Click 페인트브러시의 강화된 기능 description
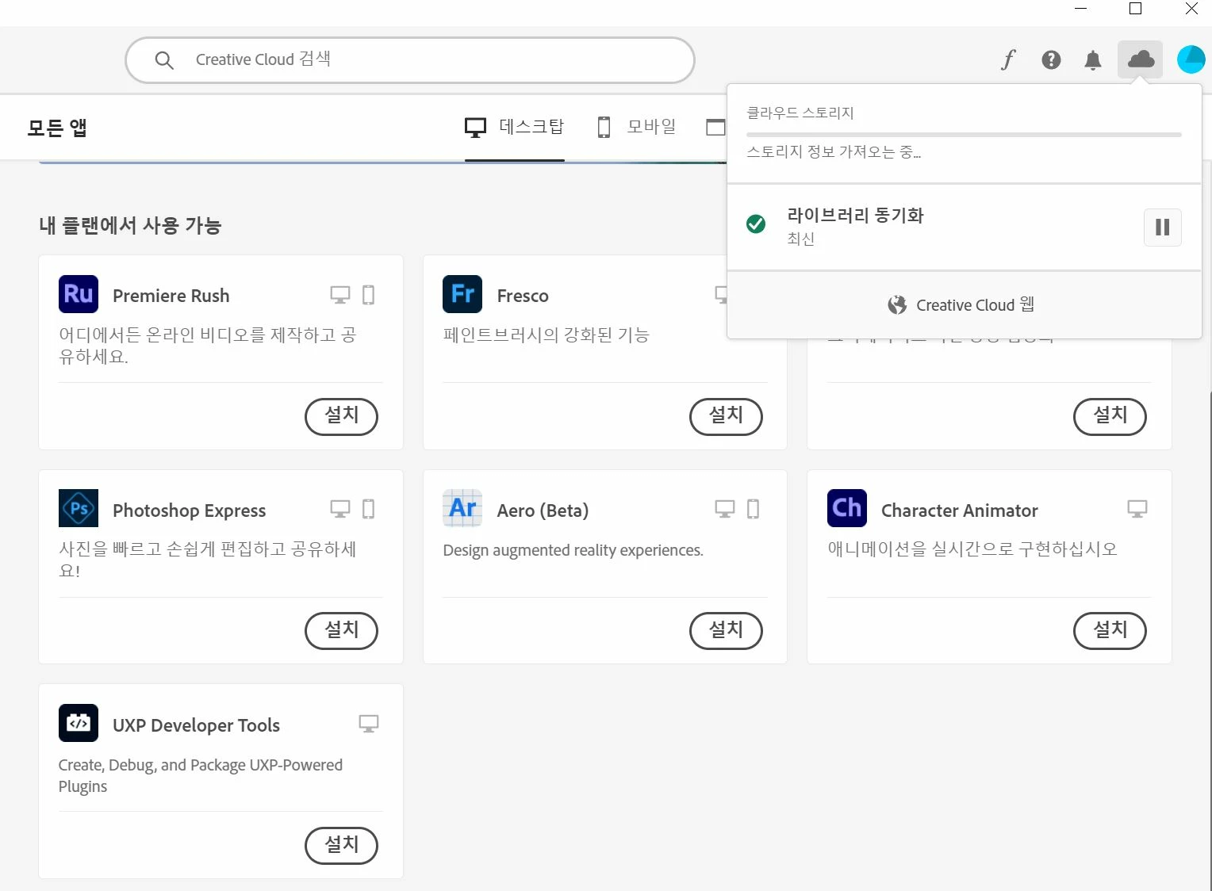Viewport: 1212px width, 891px height. pos(547,335)
